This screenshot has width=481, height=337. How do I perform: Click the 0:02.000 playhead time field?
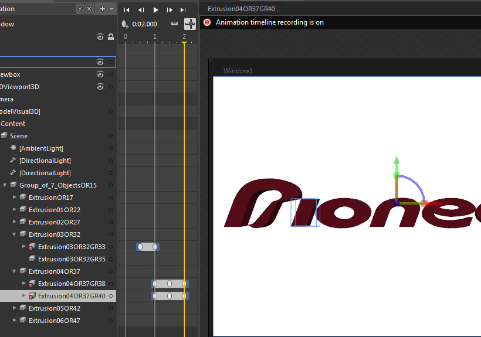(144, 24)
